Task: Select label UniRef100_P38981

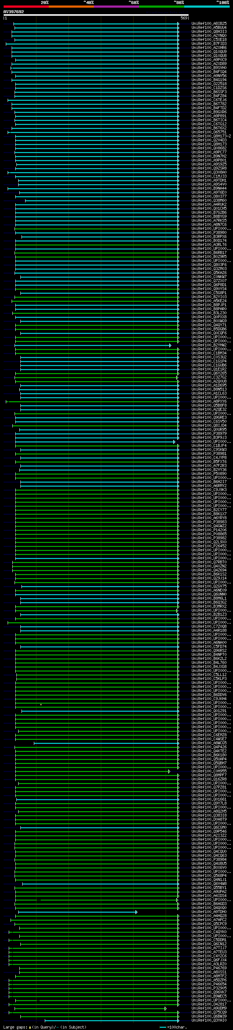Action: click(209, 453)
